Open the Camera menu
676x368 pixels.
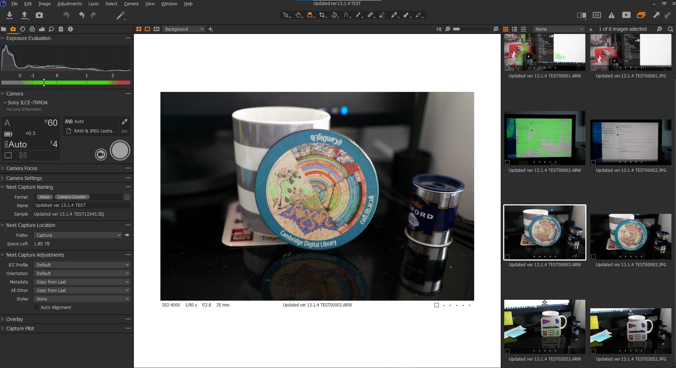point(131,4)
